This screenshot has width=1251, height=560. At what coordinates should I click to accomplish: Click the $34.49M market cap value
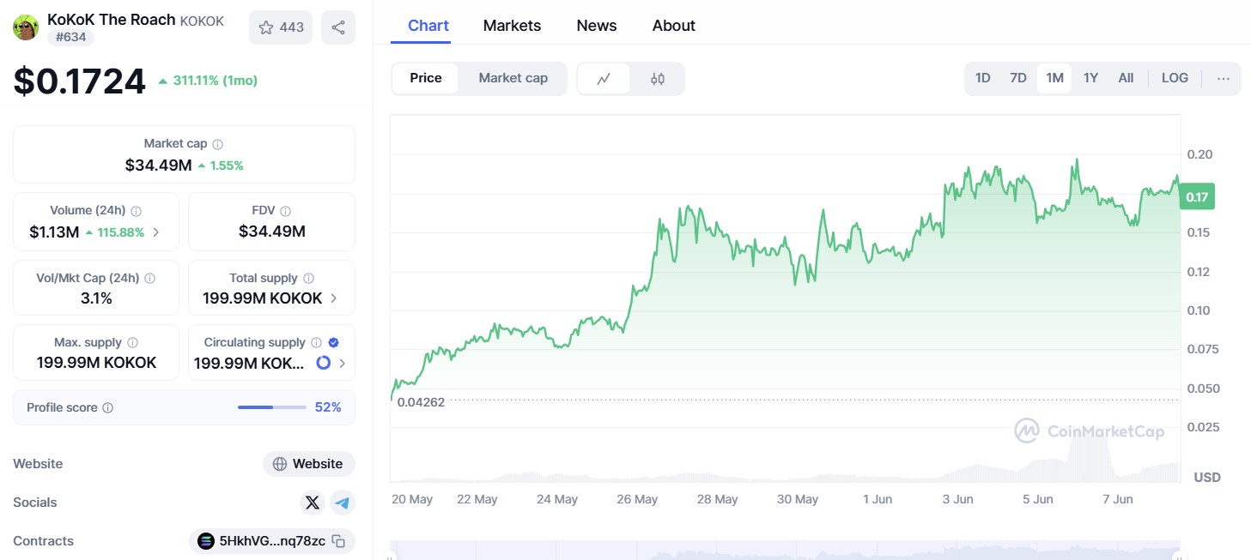[x=158, y=165]
